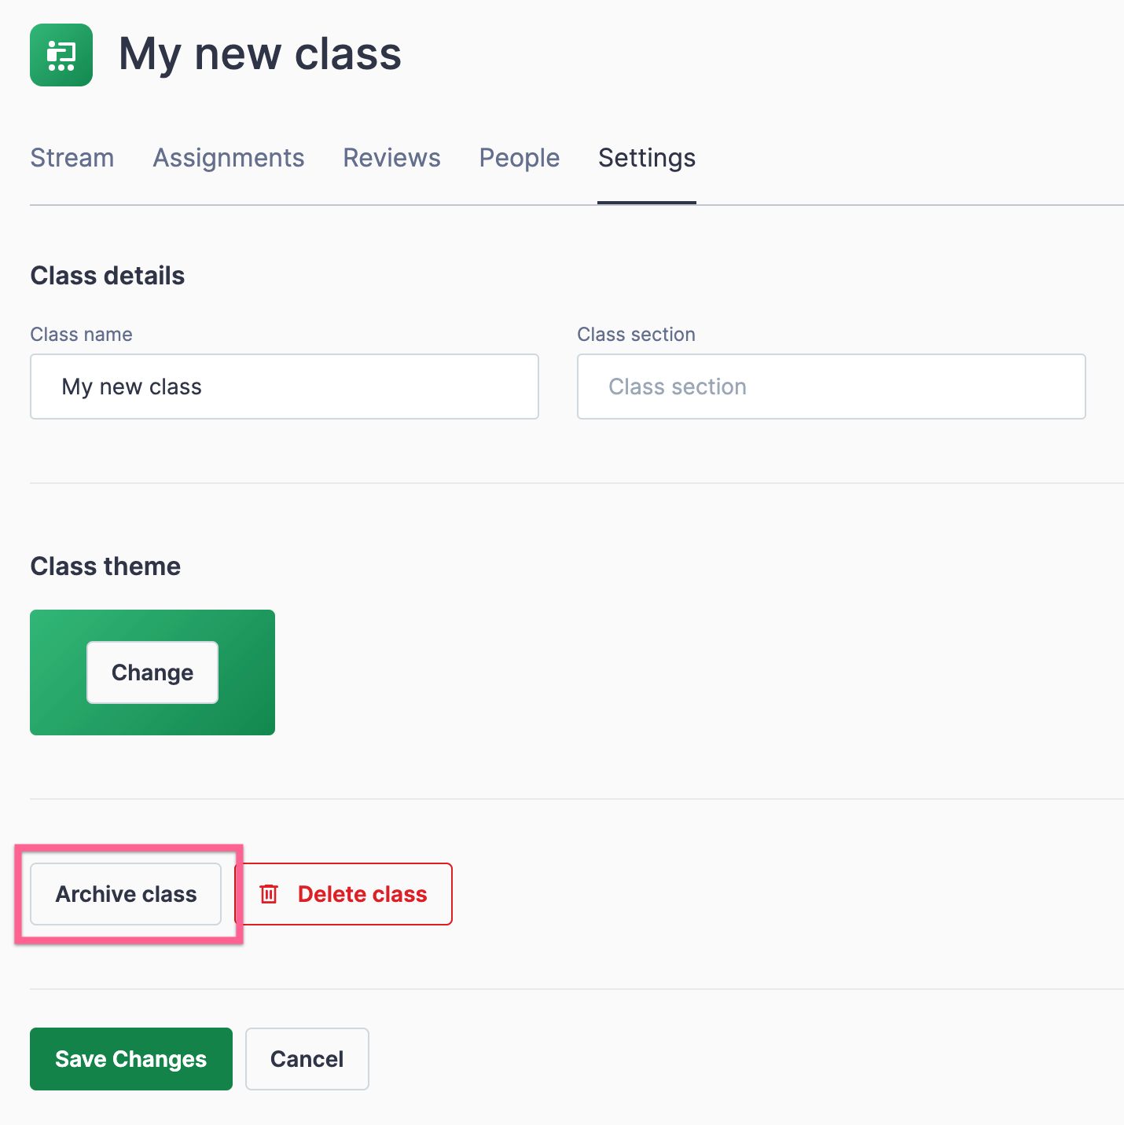This screenshot has height=1125, width=1124.
Task: Click the Class name input field
Action: pyautogui.click(x=284, y=387)
